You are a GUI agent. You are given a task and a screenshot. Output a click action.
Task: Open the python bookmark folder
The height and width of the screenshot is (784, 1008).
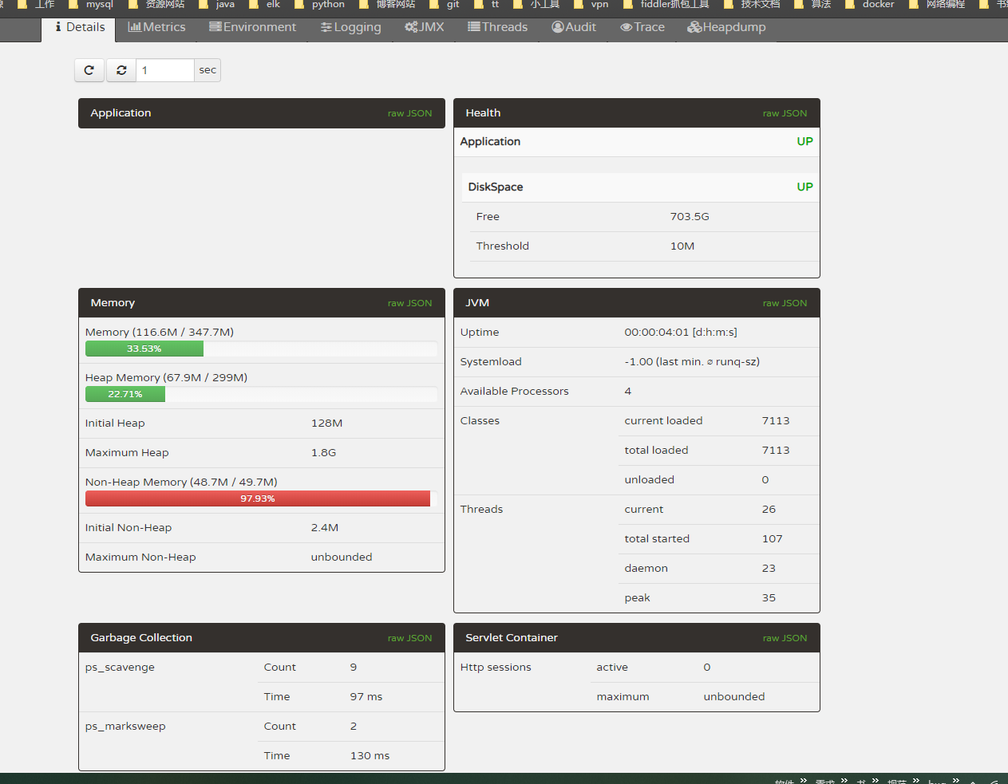pos(319,5)
